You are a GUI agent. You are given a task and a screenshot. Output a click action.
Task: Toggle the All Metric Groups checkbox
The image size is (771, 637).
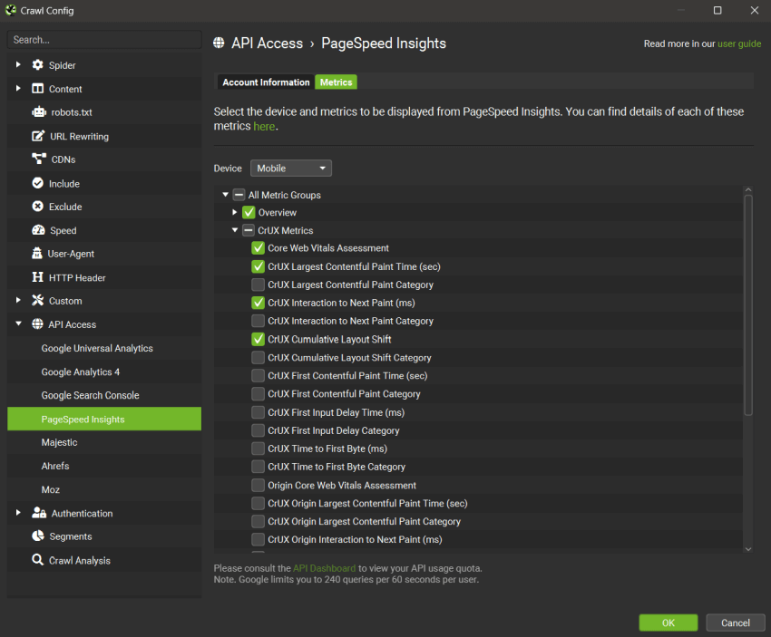point(239,195)
